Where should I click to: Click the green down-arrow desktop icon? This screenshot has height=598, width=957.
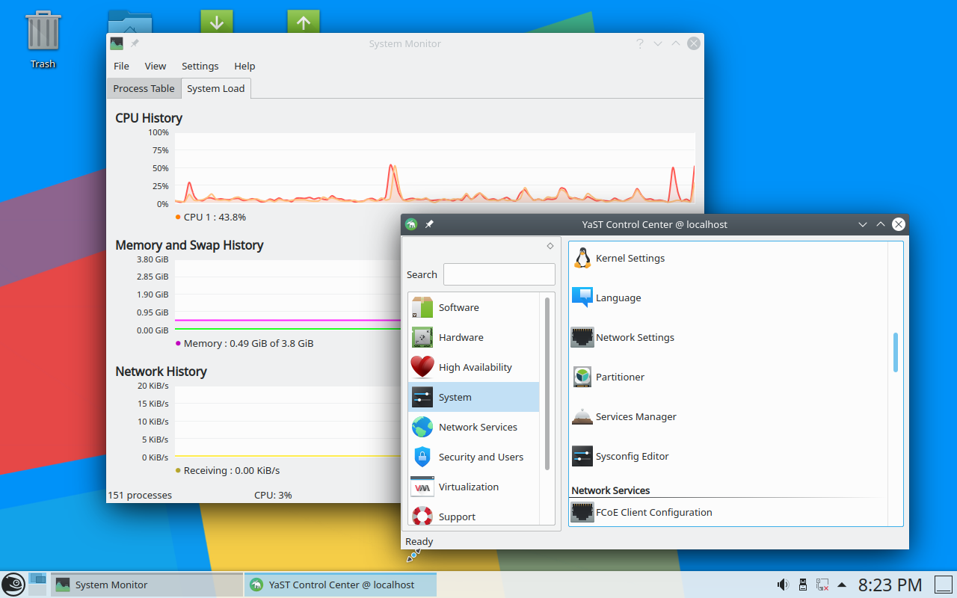pos(217,22)
